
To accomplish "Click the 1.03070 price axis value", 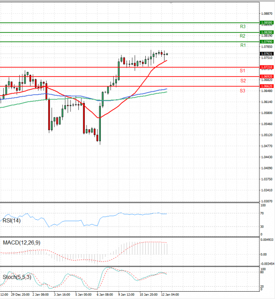I will [x=267, y=201].
